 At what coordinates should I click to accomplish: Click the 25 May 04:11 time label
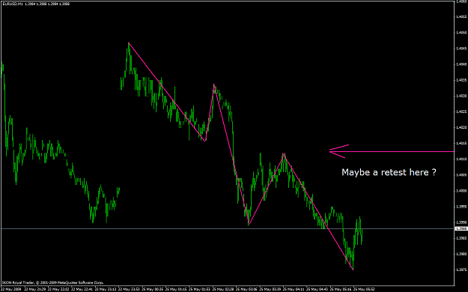(294, 289)
